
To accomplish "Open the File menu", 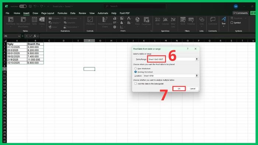I will [7, 13].
